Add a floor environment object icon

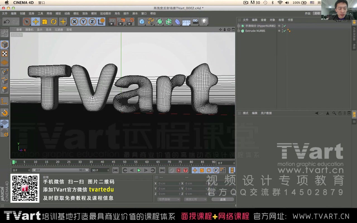[186, 21]
